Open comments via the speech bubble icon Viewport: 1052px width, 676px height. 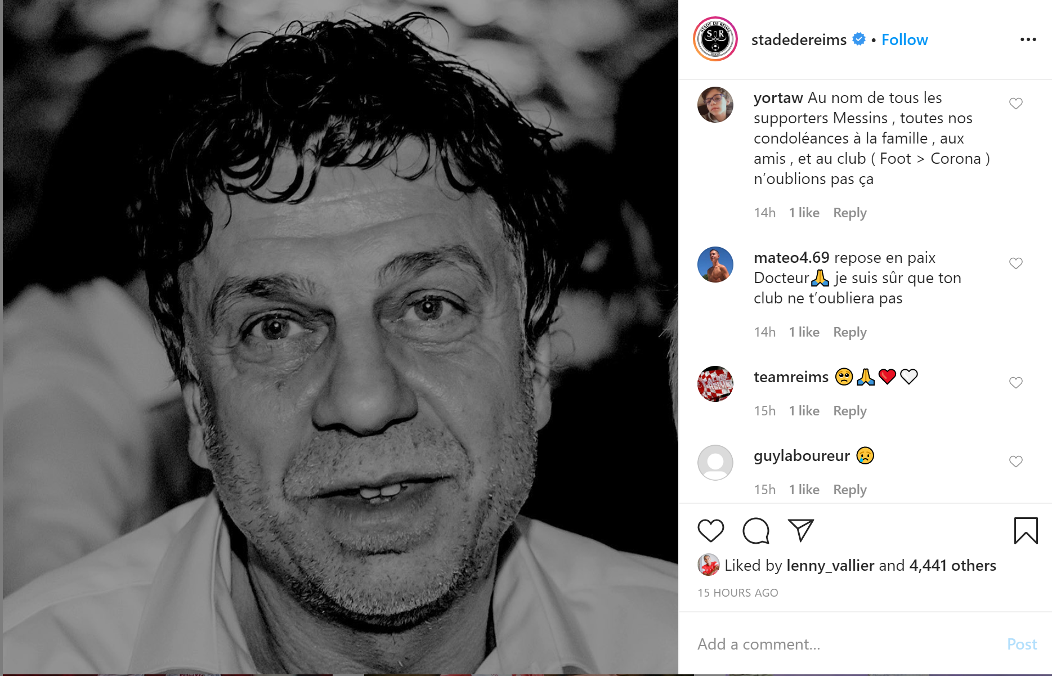coord(755,531)
